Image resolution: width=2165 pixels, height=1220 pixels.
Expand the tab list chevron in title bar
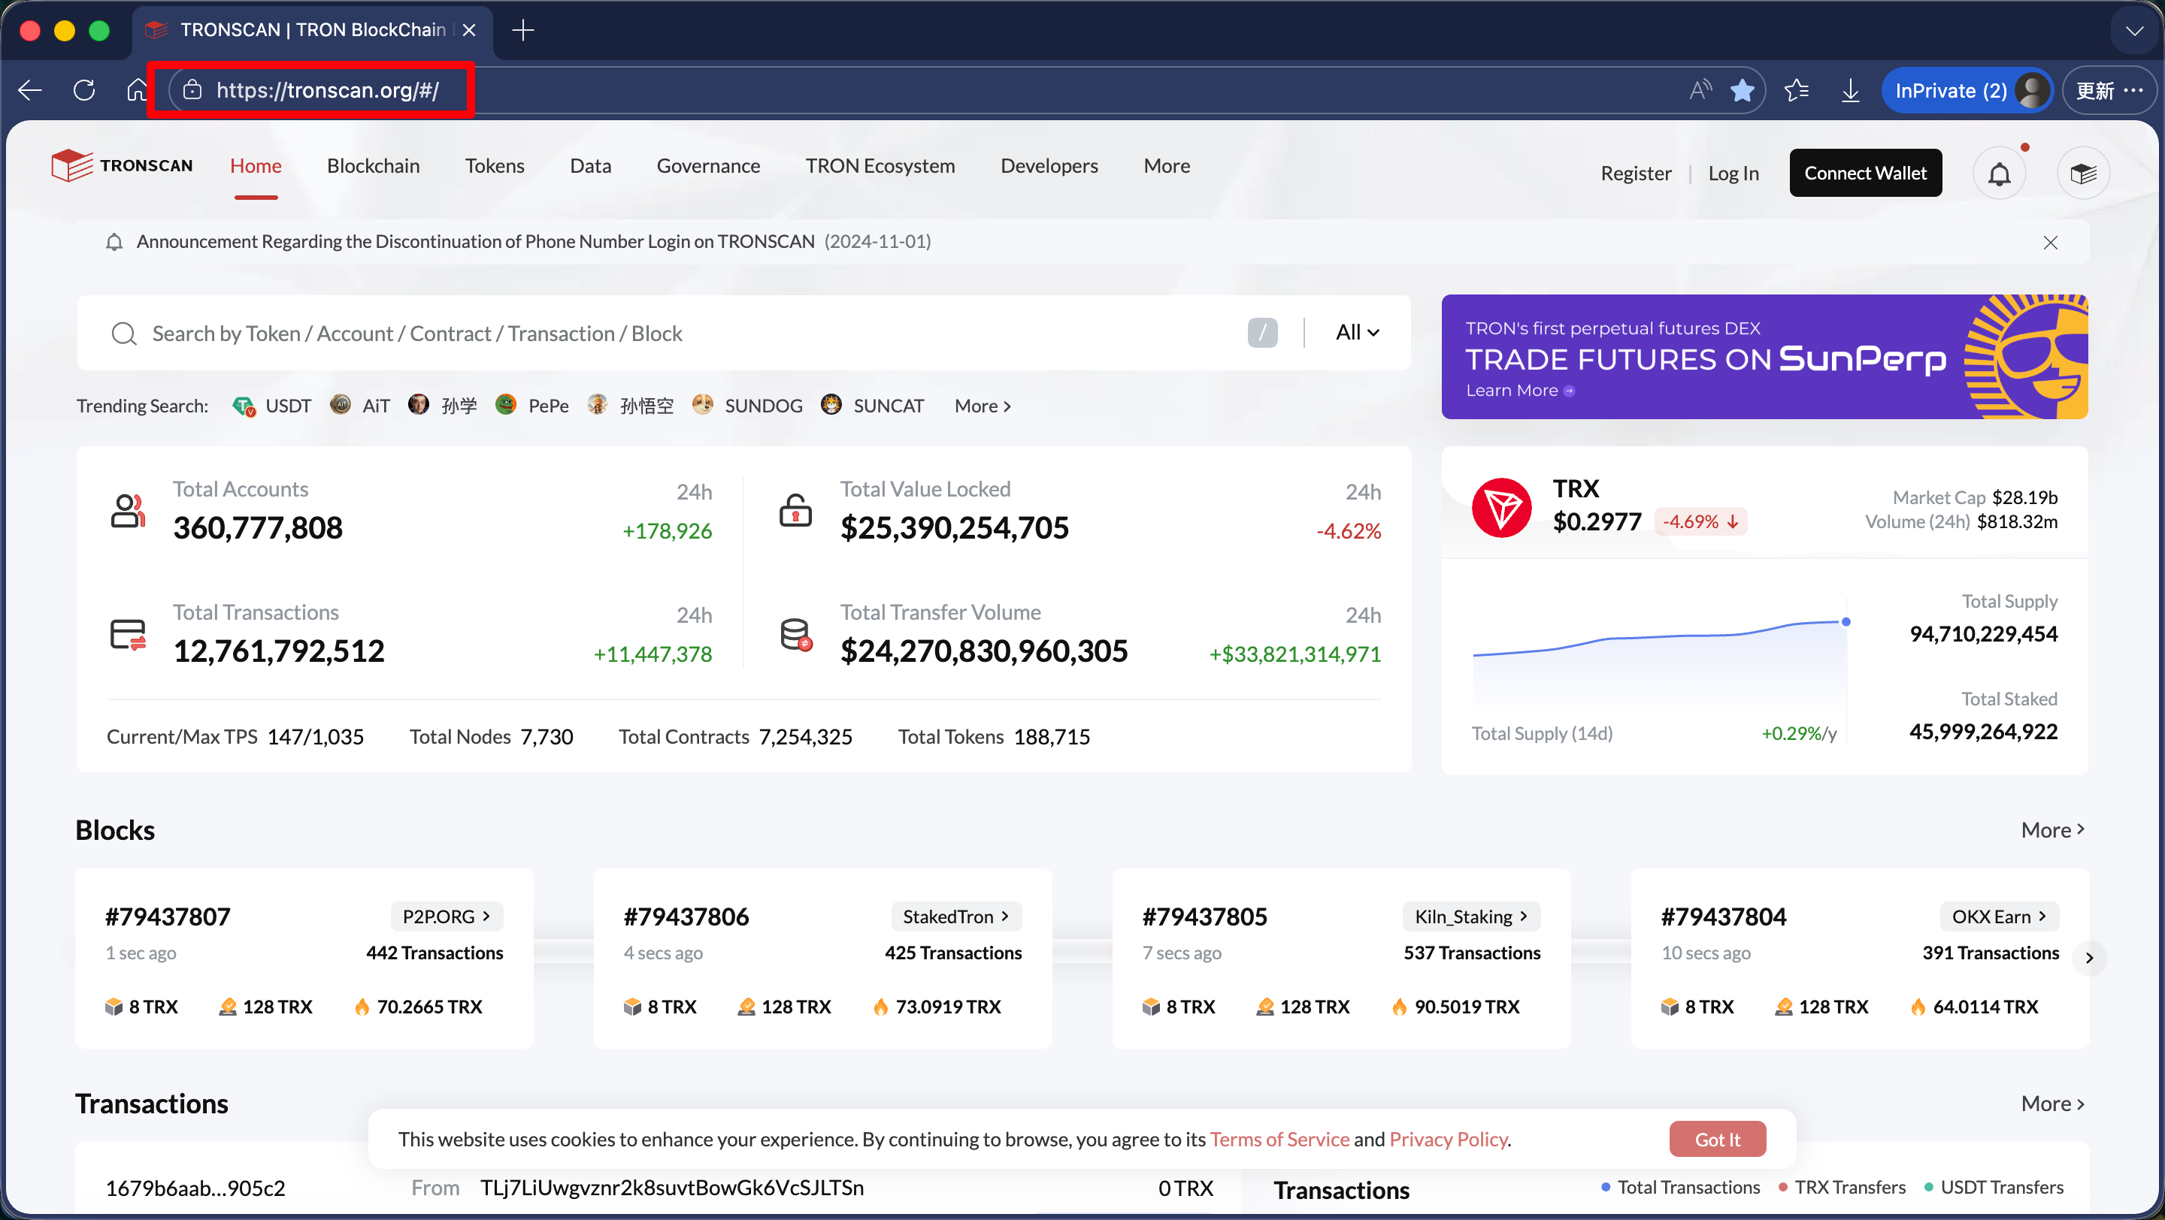(2134, 31)
